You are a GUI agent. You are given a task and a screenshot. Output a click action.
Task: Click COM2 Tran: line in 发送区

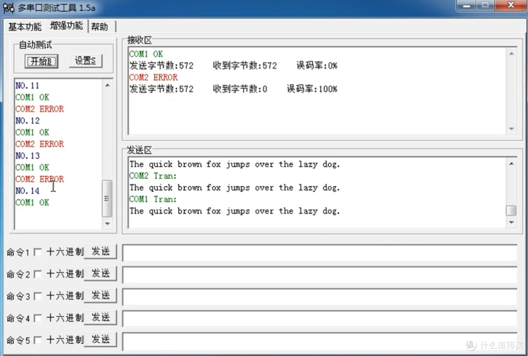tap(153, 176)
